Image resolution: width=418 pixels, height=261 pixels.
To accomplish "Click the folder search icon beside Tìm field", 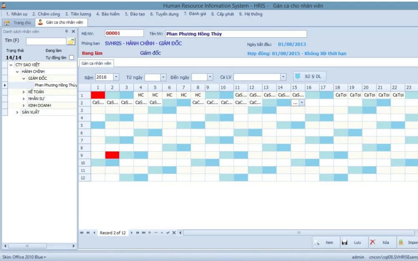I will pyautogui.click(x=71, y=41).
